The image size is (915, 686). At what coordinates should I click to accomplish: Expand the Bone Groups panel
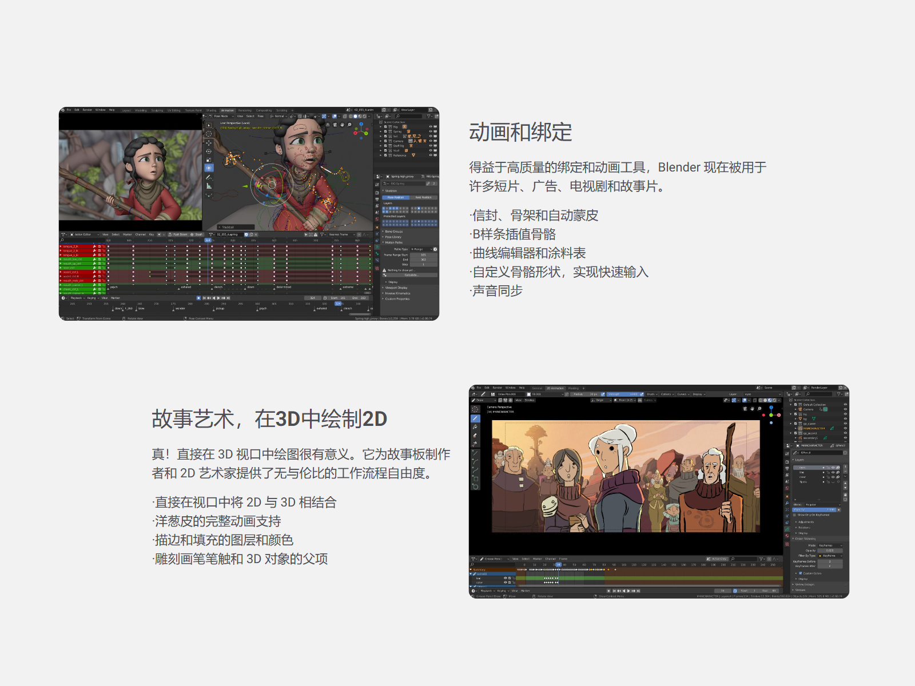tap(393, 232)
